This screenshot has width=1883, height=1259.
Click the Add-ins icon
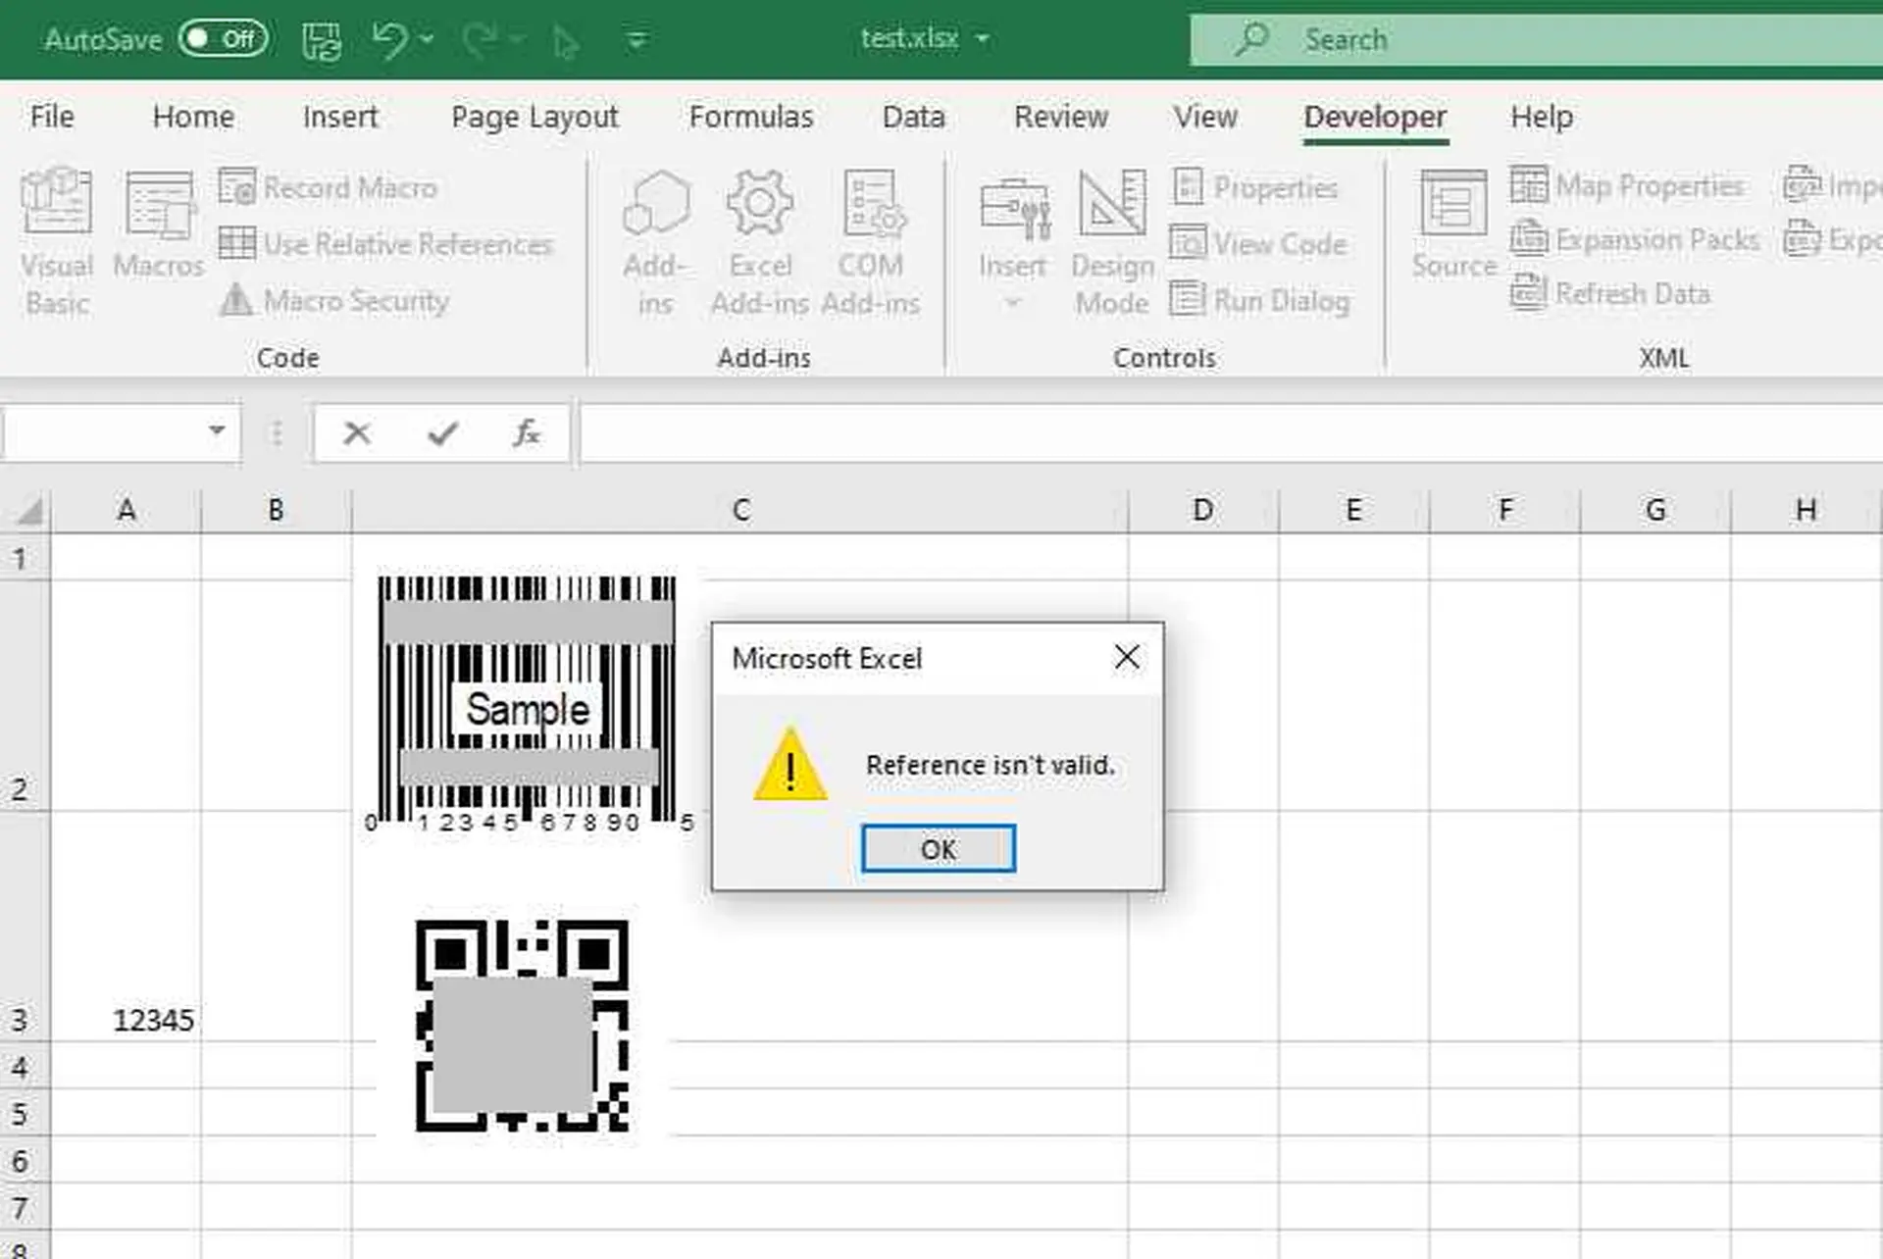(x=656, y=242)
